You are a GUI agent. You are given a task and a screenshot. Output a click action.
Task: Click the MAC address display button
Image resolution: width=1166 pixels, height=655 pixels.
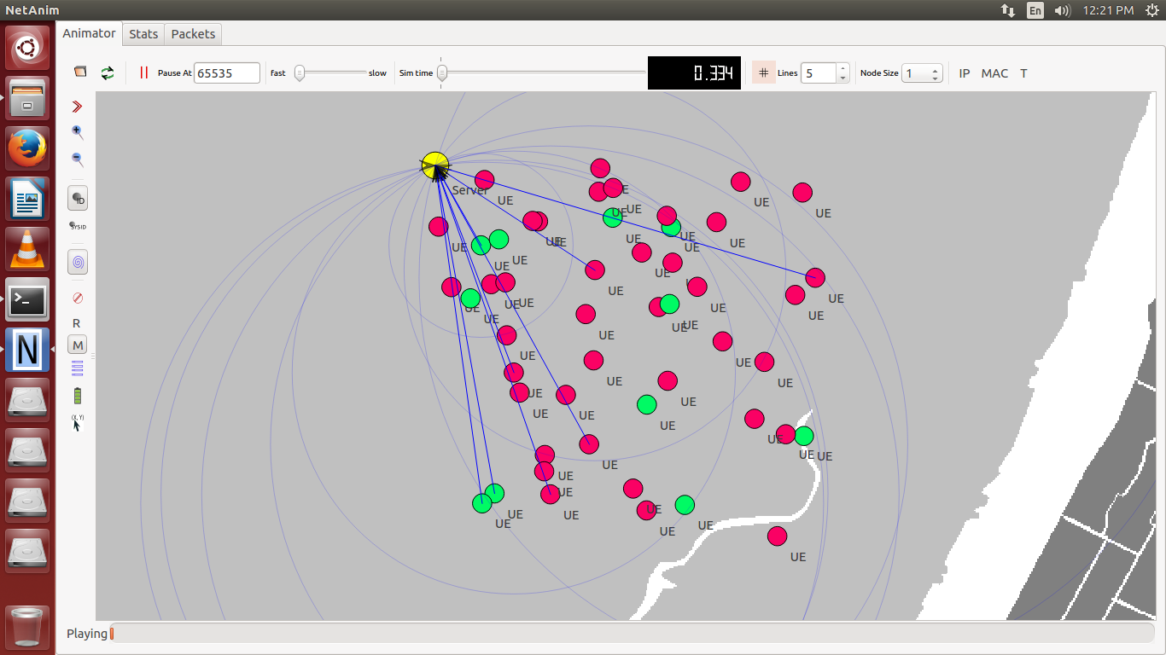(994, 73)
